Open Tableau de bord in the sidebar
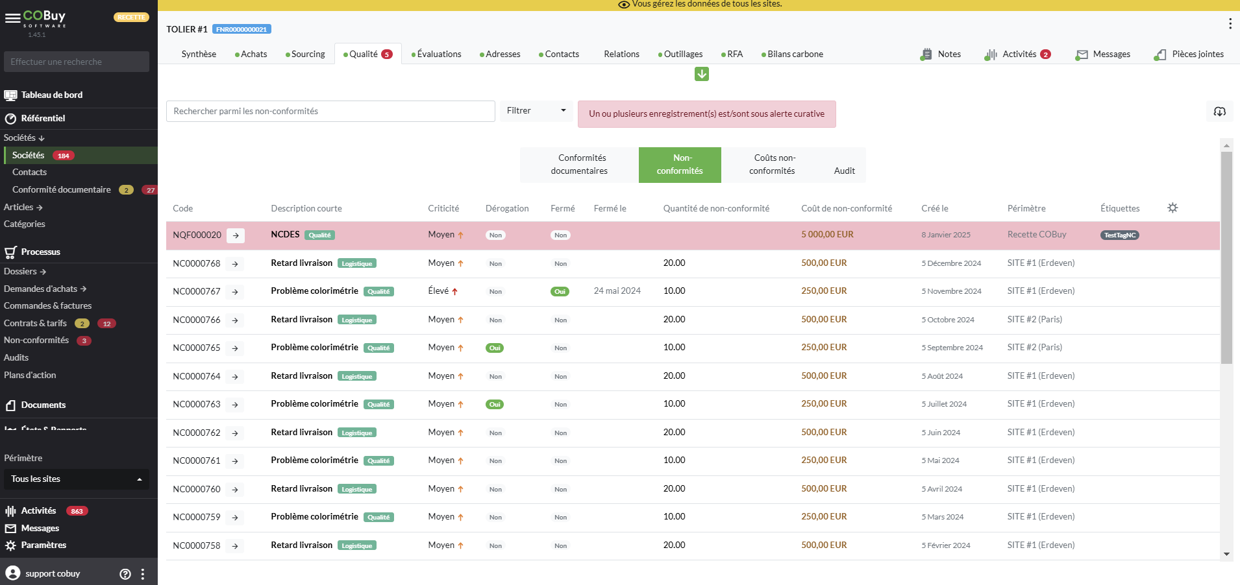Screen dimensions: 1240x585 click(x=51, y=95)
